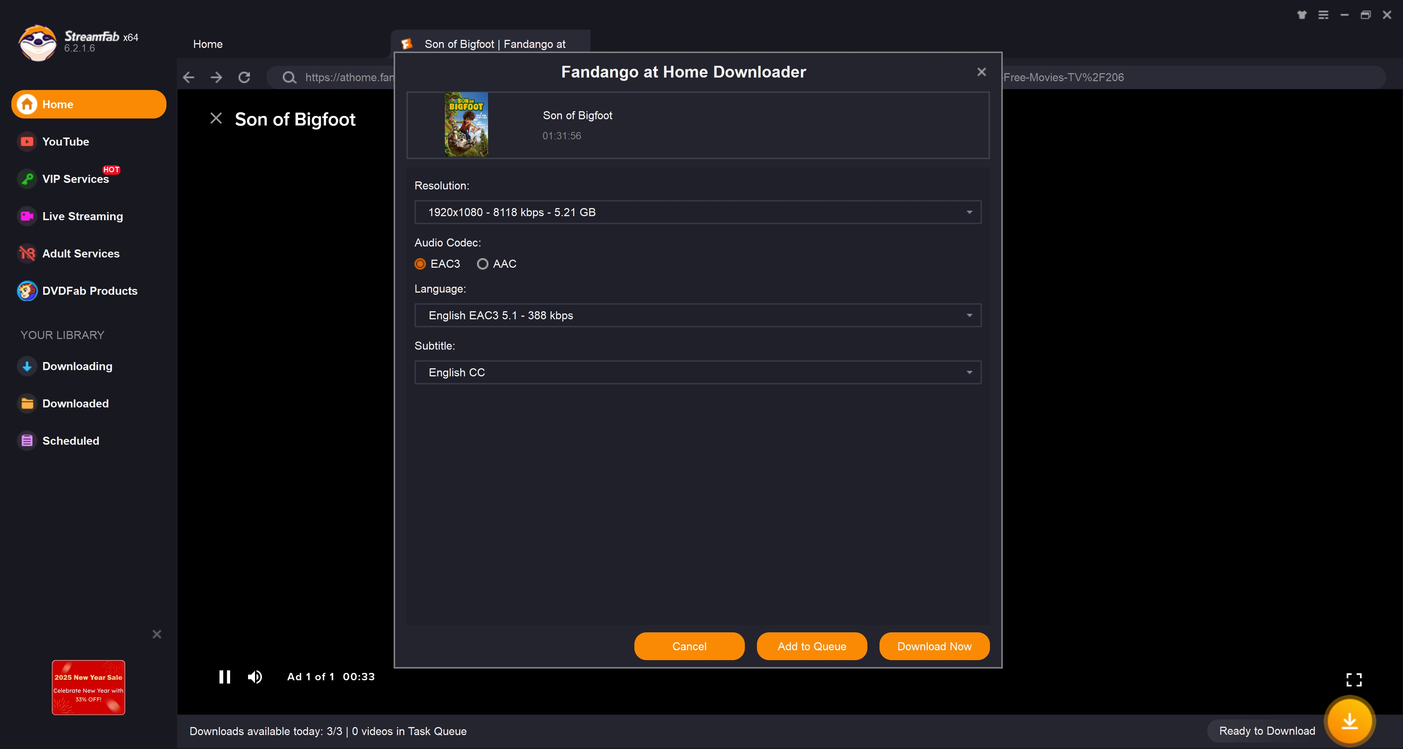Viewport: 1403px width, 749px height.
Task: Reload the page with refresh icon
Action: 244,77
